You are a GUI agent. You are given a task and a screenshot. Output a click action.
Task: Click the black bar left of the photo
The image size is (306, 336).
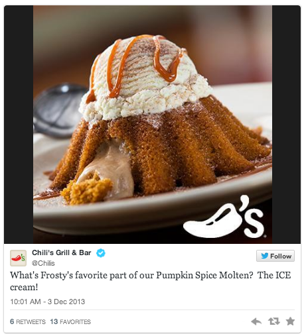pos(19,125)
